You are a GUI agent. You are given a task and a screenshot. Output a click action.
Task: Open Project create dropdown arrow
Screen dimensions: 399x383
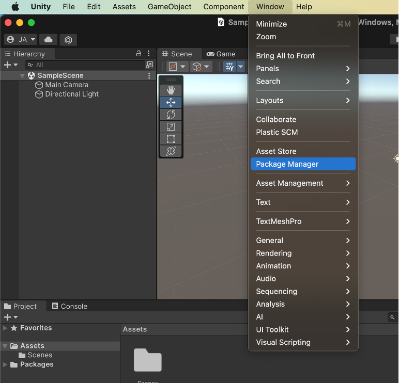point(16,317)
